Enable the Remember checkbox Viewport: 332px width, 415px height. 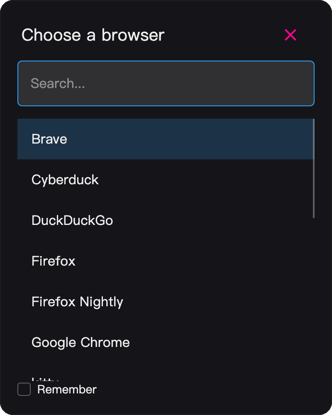[24, 390]
